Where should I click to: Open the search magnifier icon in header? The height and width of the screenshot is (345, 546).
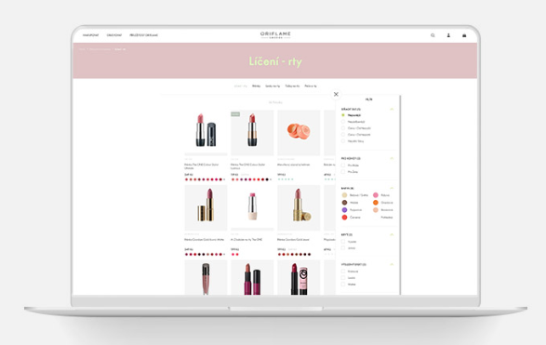[433, 35]
